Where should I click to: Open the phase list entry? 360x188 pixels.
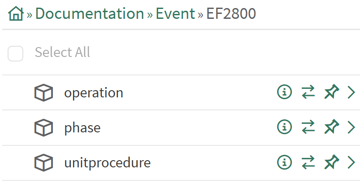click(x=82, y=128)
